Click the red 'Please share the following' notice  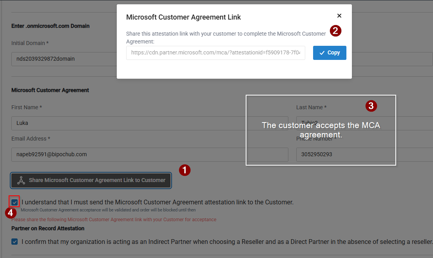[114, 220]
